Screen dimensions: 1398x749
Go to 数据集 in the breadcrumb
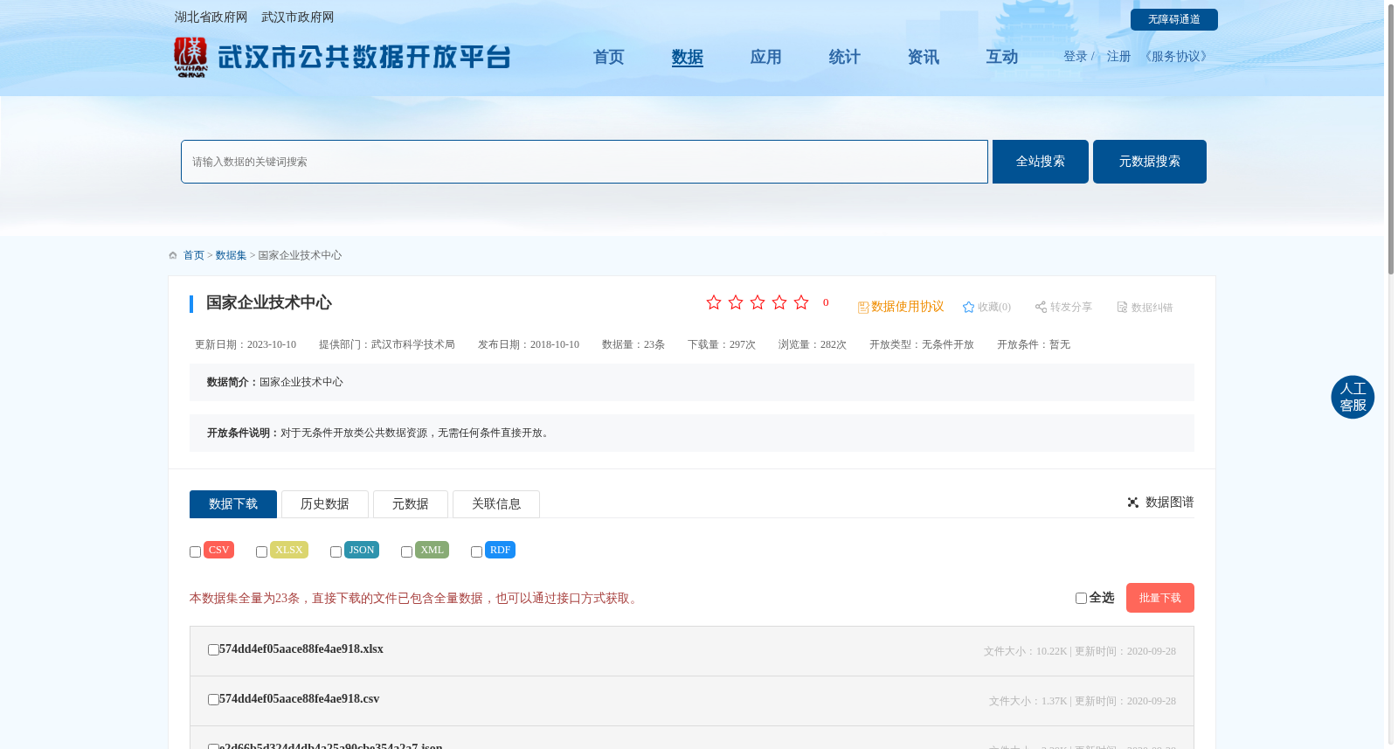click(232, 255)
